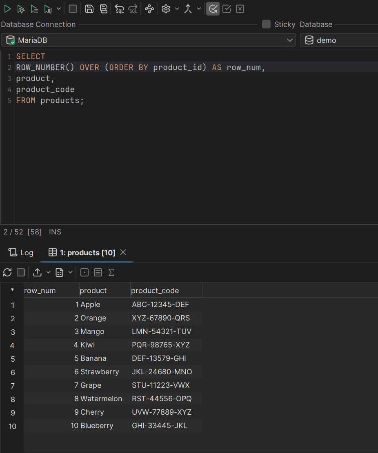The width and height of the screenshot is (378, 453).
Task: Click the sigma aggregate icon
Action: [111, 272]
